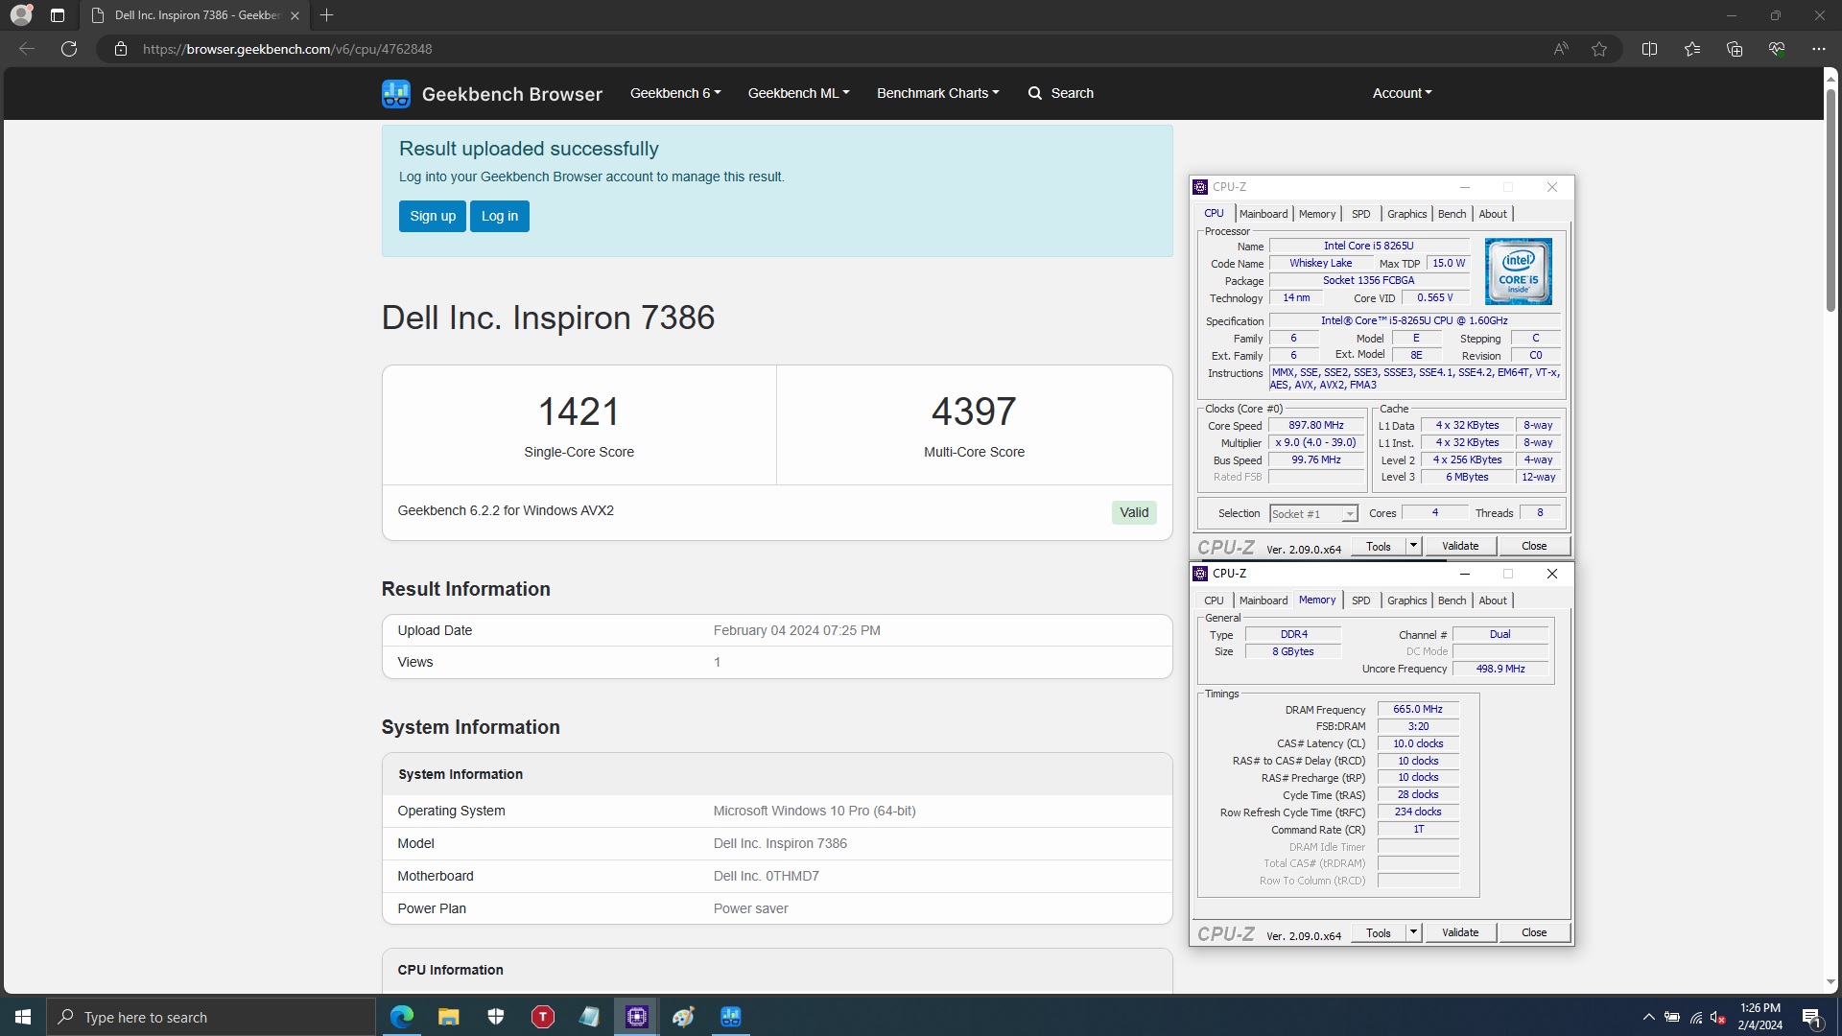Click the '897.80 MHz' Core Speed value

pos(1316,426)
